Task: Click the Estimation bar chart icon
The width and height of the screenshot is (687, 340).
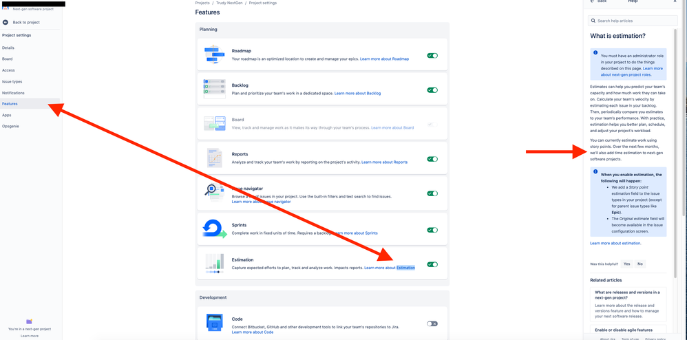Action: [215, 264]
